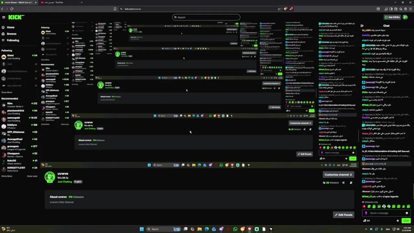Click the Get KICKs button
This screenshot has width=414, height=233.
point(392,17)
